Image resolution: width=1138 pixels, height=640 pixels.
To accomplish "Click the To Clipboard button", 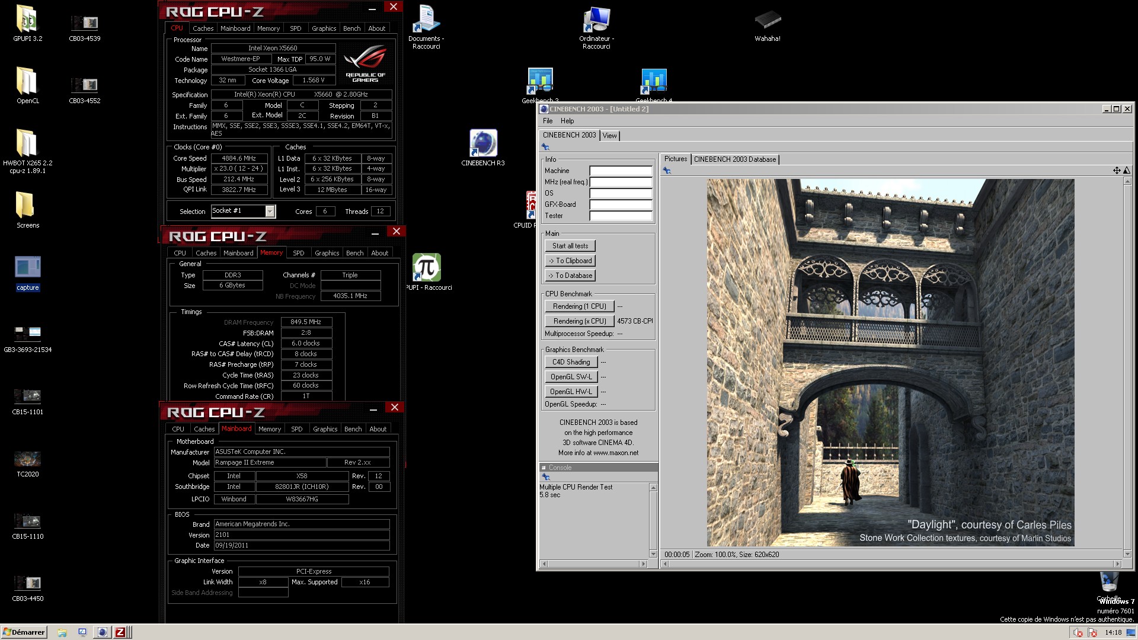I will (570, 261).
